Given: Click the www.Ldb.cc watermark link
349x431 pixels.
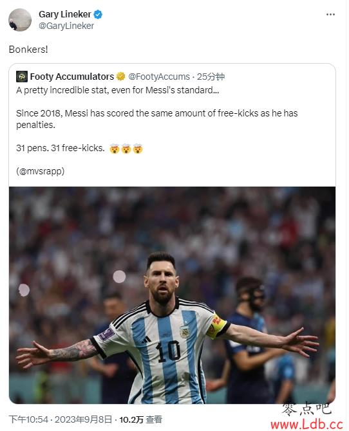Looking at the screenshot, I should point(307,425).
